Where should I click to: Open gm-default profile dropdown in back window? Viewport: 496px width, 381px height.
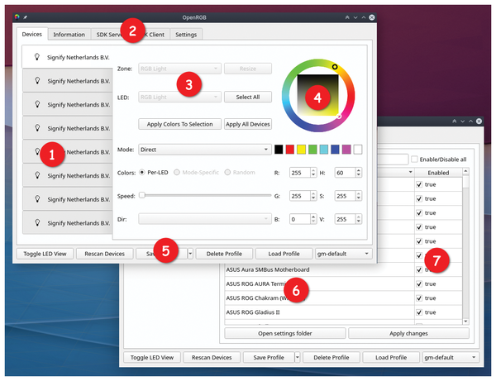[x=451, y=357]
